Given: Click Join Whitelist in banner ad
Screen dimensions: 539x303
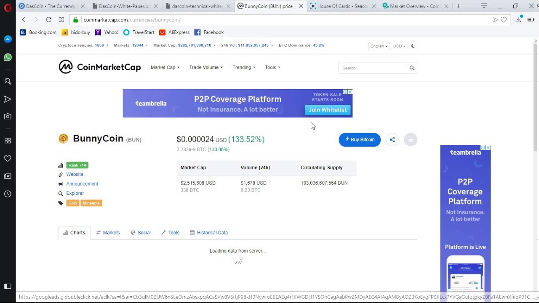Looking at the screenshot, I should pos(328,110).
